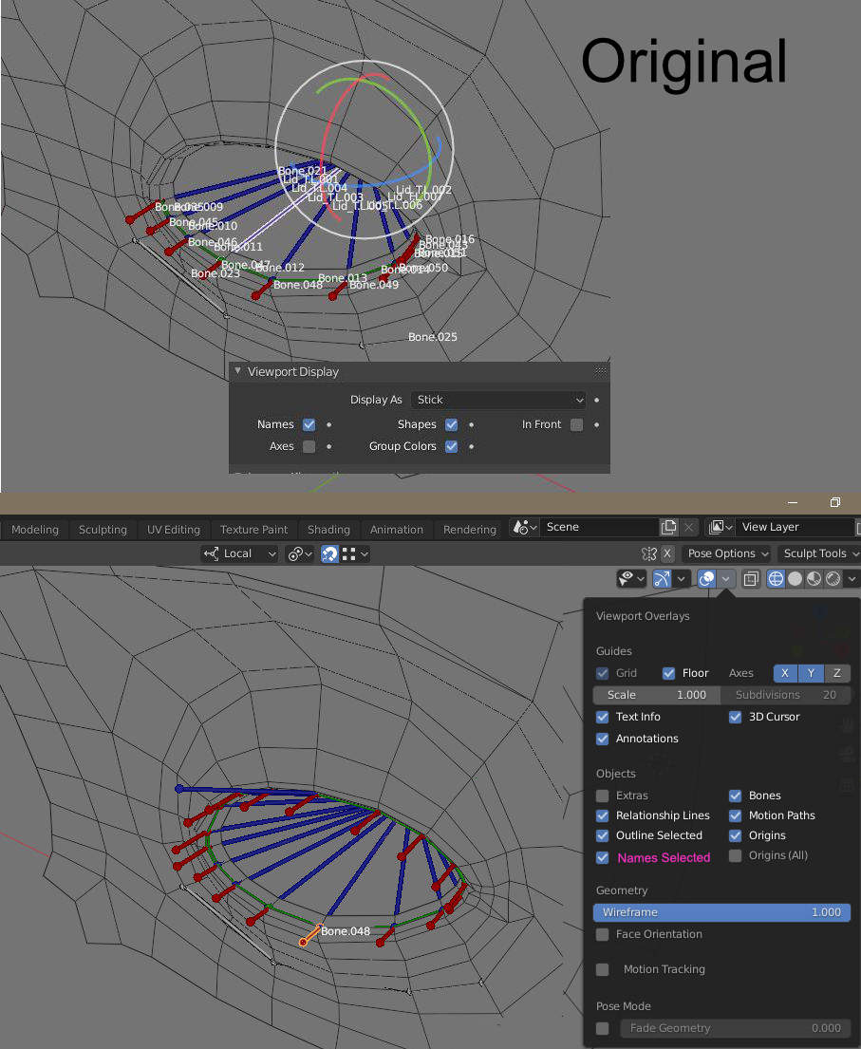This screenshot has width=861, height=1049.
Task: Collapse the Viewport Display panel
Action: coord(237,370)
